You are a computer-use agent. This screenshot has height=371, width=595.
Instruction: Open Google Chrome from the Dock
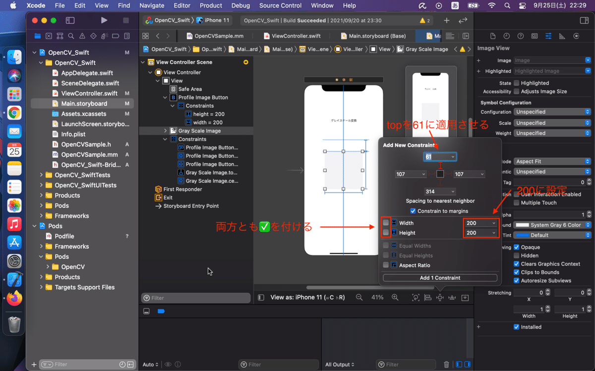click(14, 112)
